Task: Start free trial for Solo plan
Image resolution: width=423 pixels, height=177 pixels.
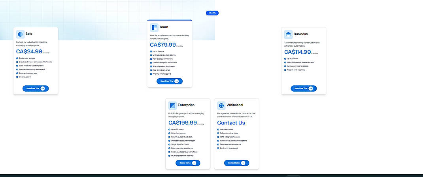Action: pos(36,88)
